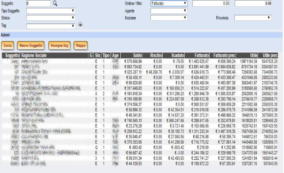
Task: Click the Nuovo Soggetto button
Action: click(x=31, y=45)
